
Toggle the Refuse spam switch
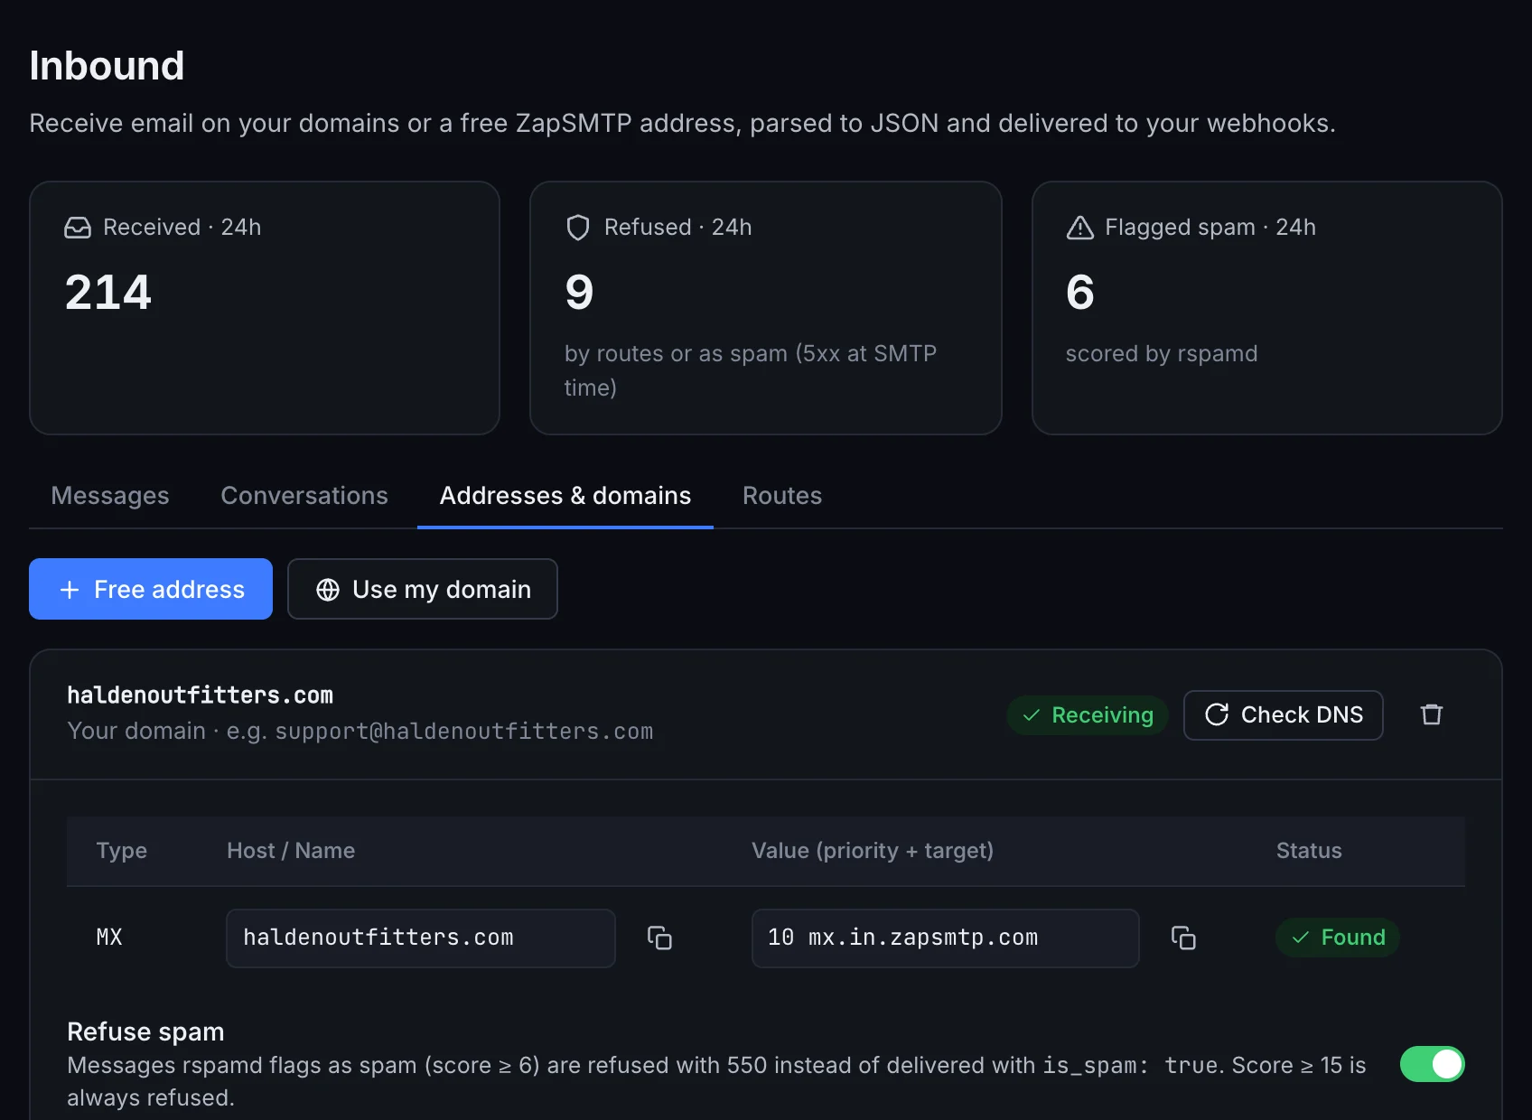[x=1432, y=1064]
